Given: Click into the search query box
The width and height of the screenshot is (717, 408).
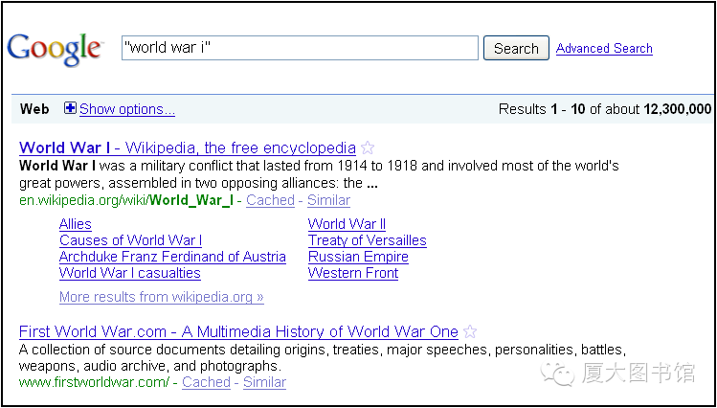Looking at the screenshot, I should (300, 48).
